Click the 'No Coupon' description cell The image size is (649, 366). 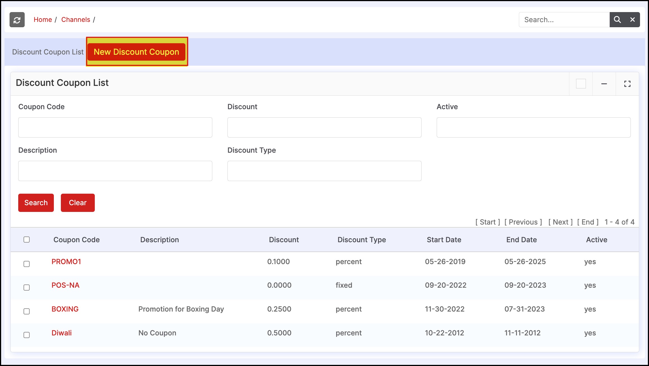[157, 333]
